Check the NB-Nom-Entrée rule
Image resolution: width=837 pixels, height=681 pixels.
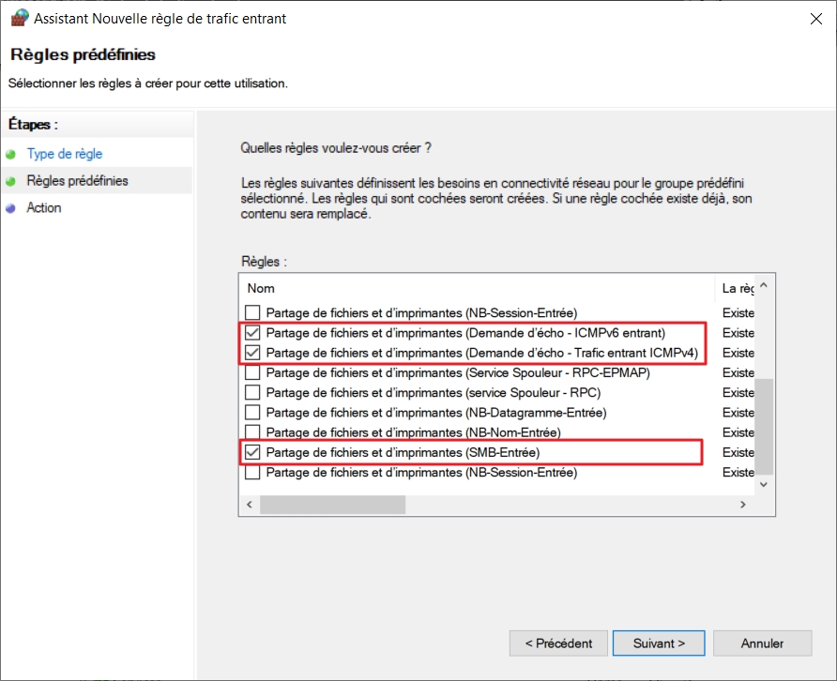click(x=251, y=432)
